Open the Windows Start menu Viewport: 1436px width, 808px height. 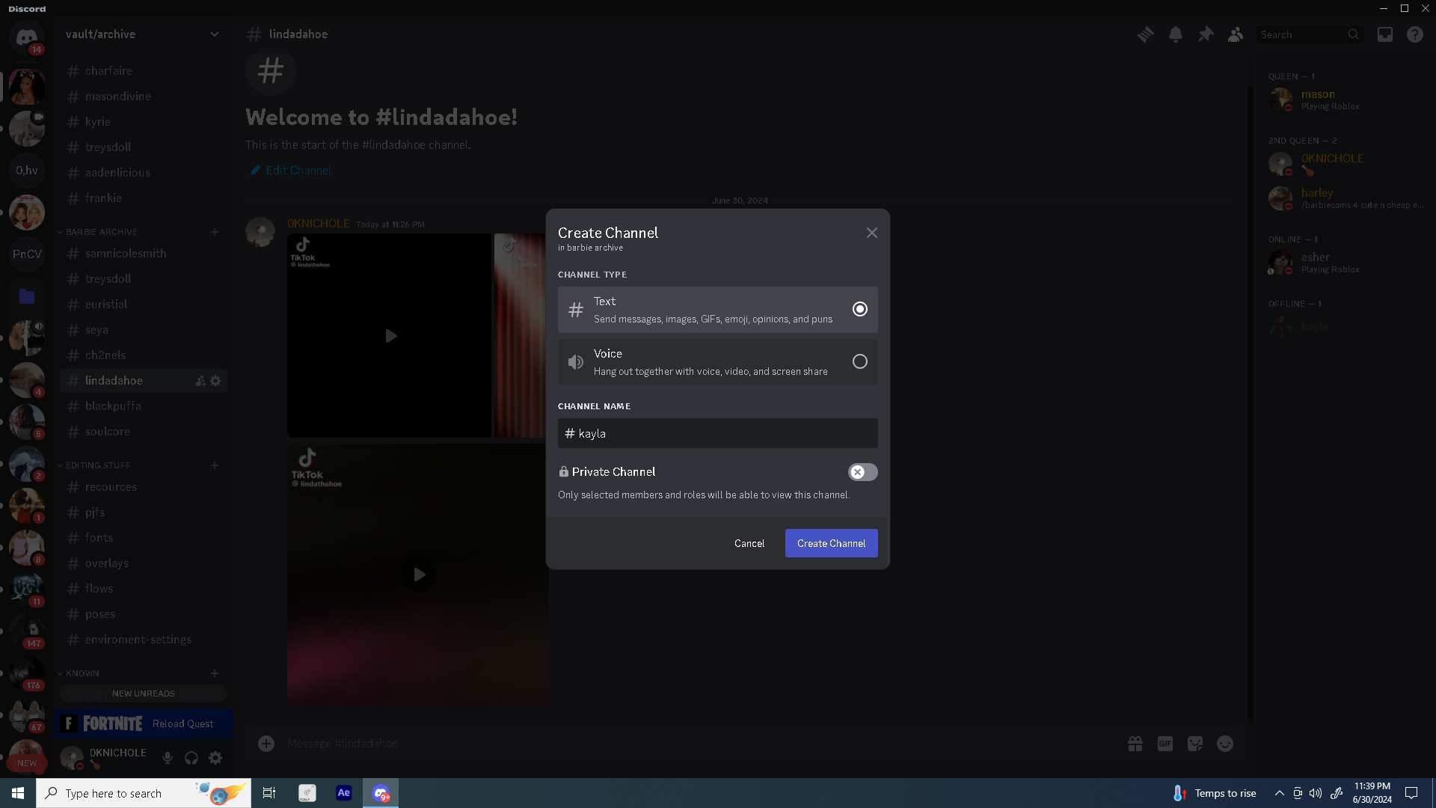click(x=18, y=793)
